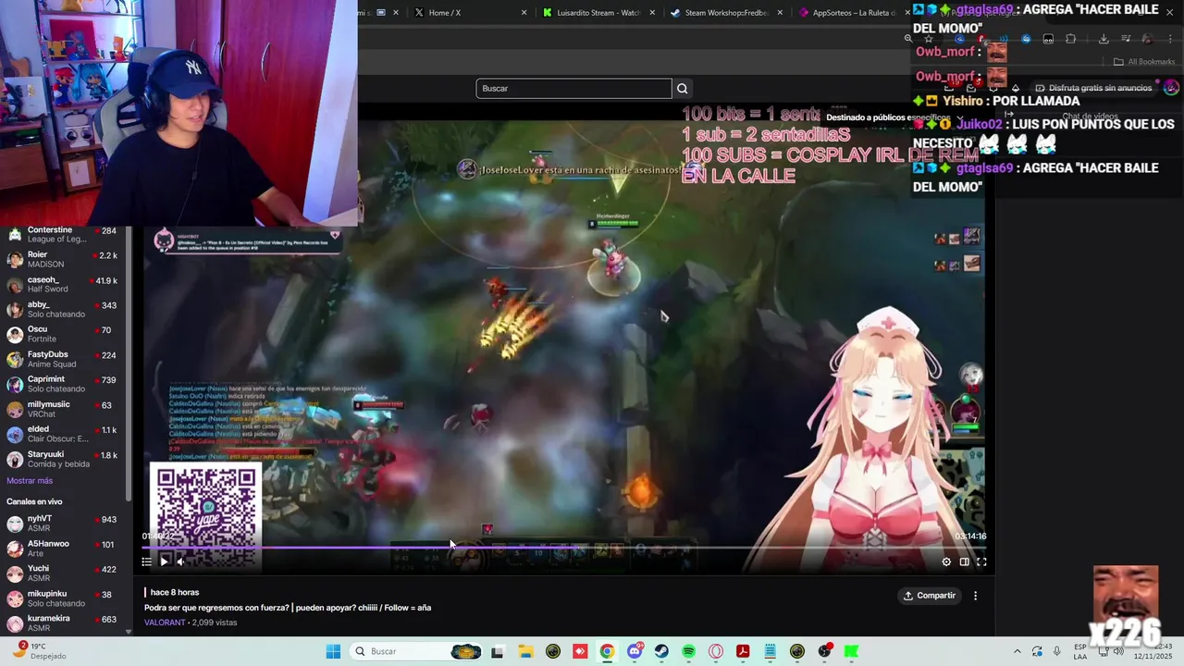Screen dimensions: 1184x666
Task: Show hidden system tray icons
Action: [x=1017, y=651]
